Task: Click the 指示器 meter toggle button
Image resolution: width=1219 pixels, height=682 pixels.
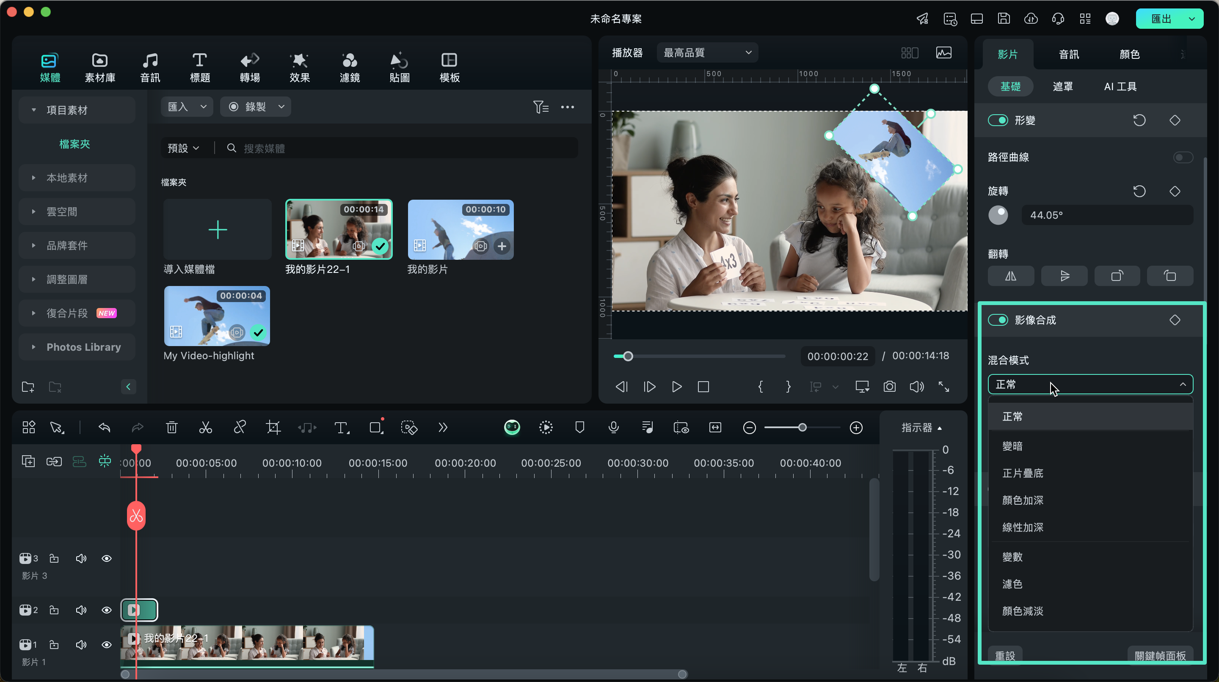Action: click(921, 428)
